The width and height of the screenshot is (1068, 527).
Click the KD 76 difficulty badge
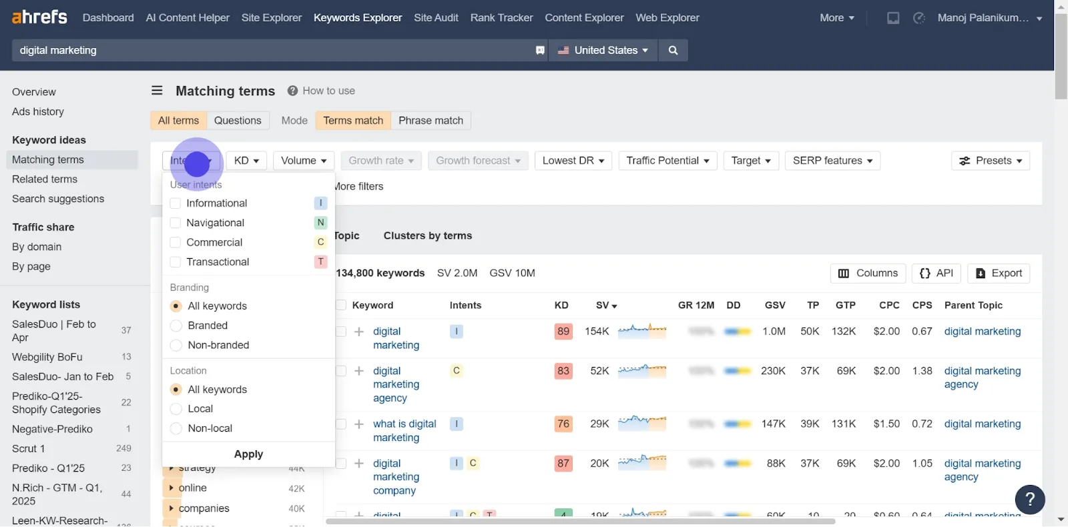point(563,424)
